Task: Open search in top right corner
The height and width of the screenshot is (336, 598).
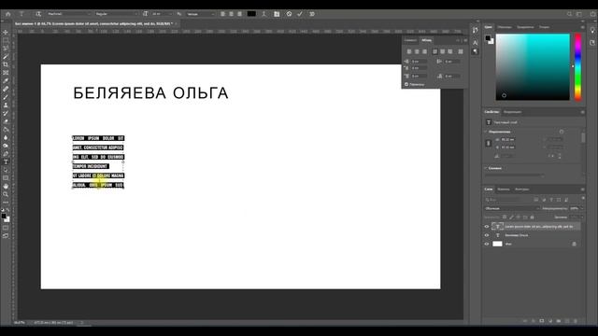Action: tap(569, 14)
